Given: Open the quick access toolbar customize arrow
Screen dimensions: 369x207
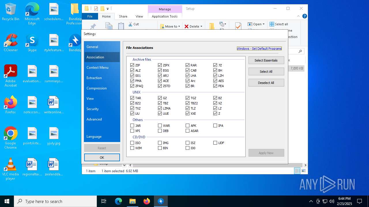Looking at the screenshot, I should [x=108, y=9].
